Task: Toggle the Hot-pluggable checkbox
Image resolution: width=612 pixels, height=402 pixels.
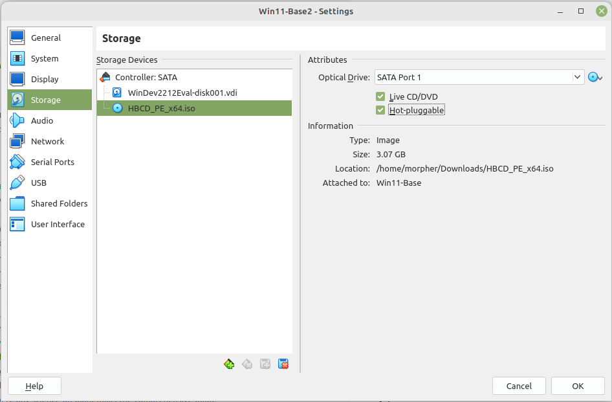Action: [380, 110]
